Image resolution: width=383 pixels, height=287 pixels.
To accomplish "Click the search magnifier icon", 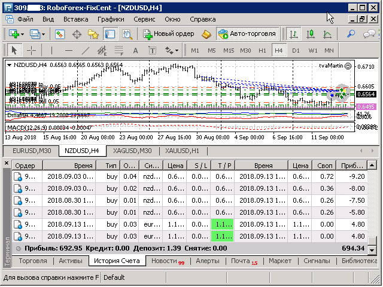I will click(x=351, y=34).
